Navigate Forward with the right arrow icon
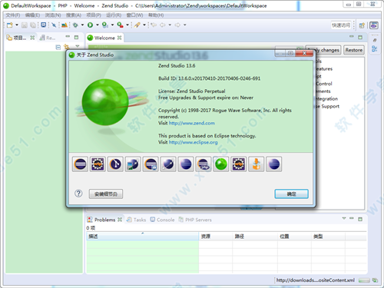384x288 pixels. tap(177, 25)
